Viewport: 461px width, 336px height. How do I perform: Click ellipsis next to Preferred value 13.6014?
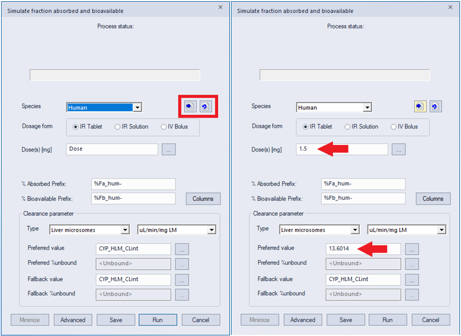tap(412, 249)
